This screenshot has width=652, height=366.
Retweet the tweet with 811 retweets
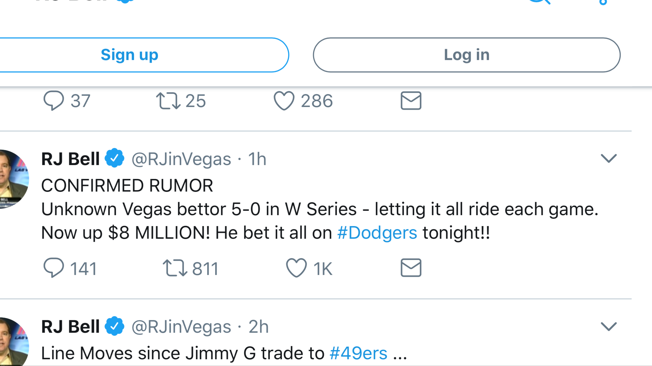[175, 268]
